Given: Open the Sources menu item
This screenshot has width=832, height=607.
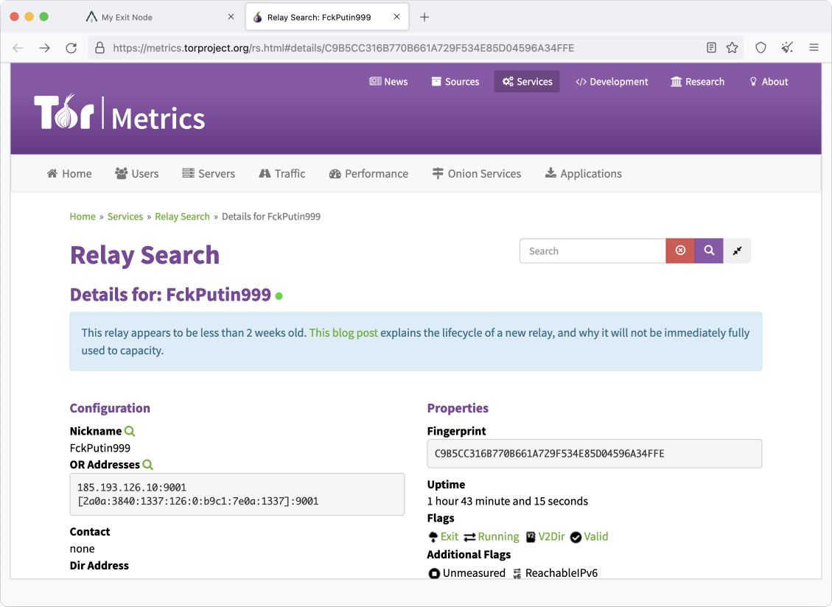Looking at the screenshot, I should point(455,82).
